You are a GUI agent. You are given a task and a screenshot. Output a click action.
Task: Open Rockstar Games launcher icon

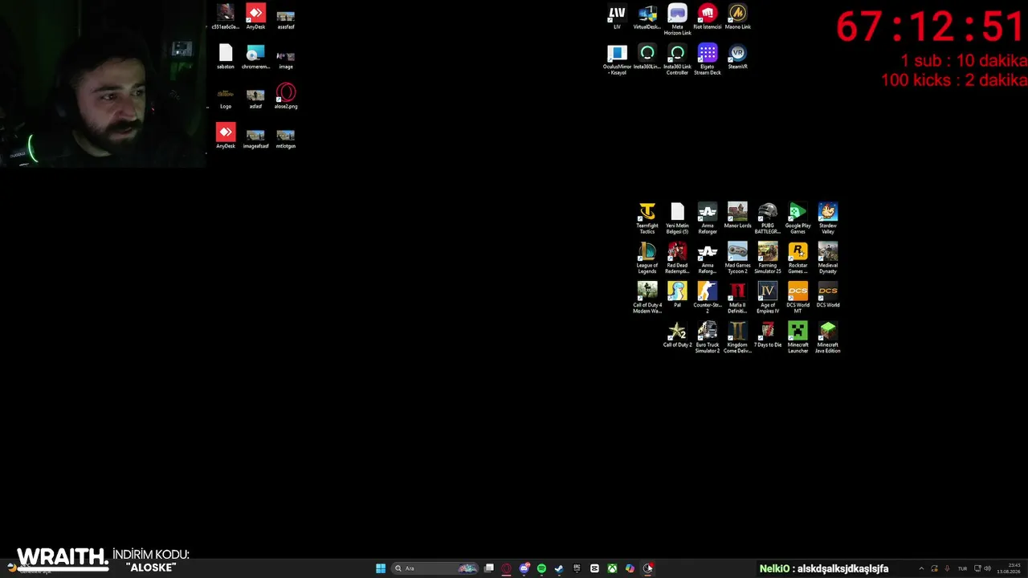(x=798, y=258)
